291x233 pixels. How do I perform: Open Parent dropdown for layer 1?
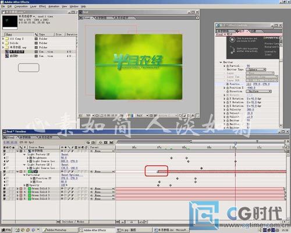[104, 151]
